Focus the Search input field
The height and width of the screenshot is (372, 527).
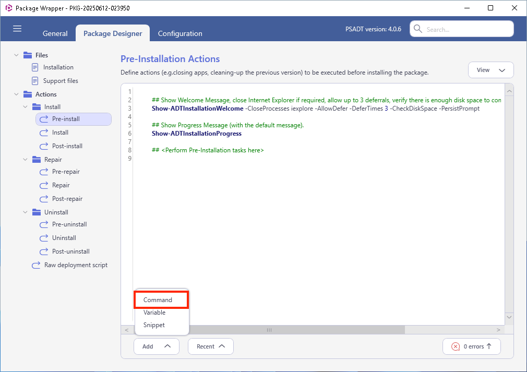461,29
